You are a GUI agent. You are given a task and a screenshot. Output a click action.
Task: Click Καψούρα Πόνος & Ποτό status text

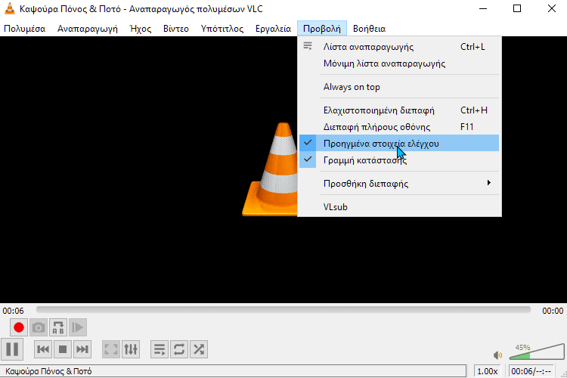[48, 371]
